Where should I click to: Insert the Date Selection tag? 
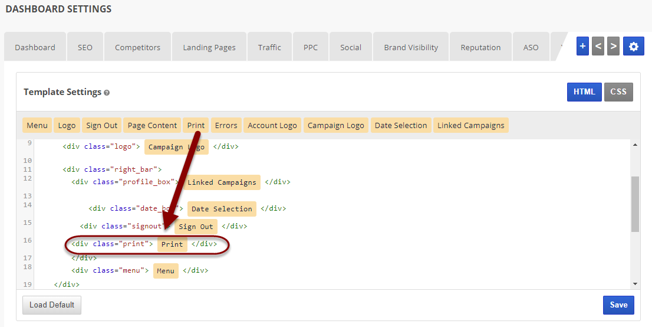pyautogui.click(x=401, y=125)
